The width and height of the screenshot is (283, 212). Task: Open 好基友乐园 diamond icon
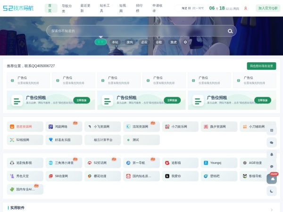[51, 140]
